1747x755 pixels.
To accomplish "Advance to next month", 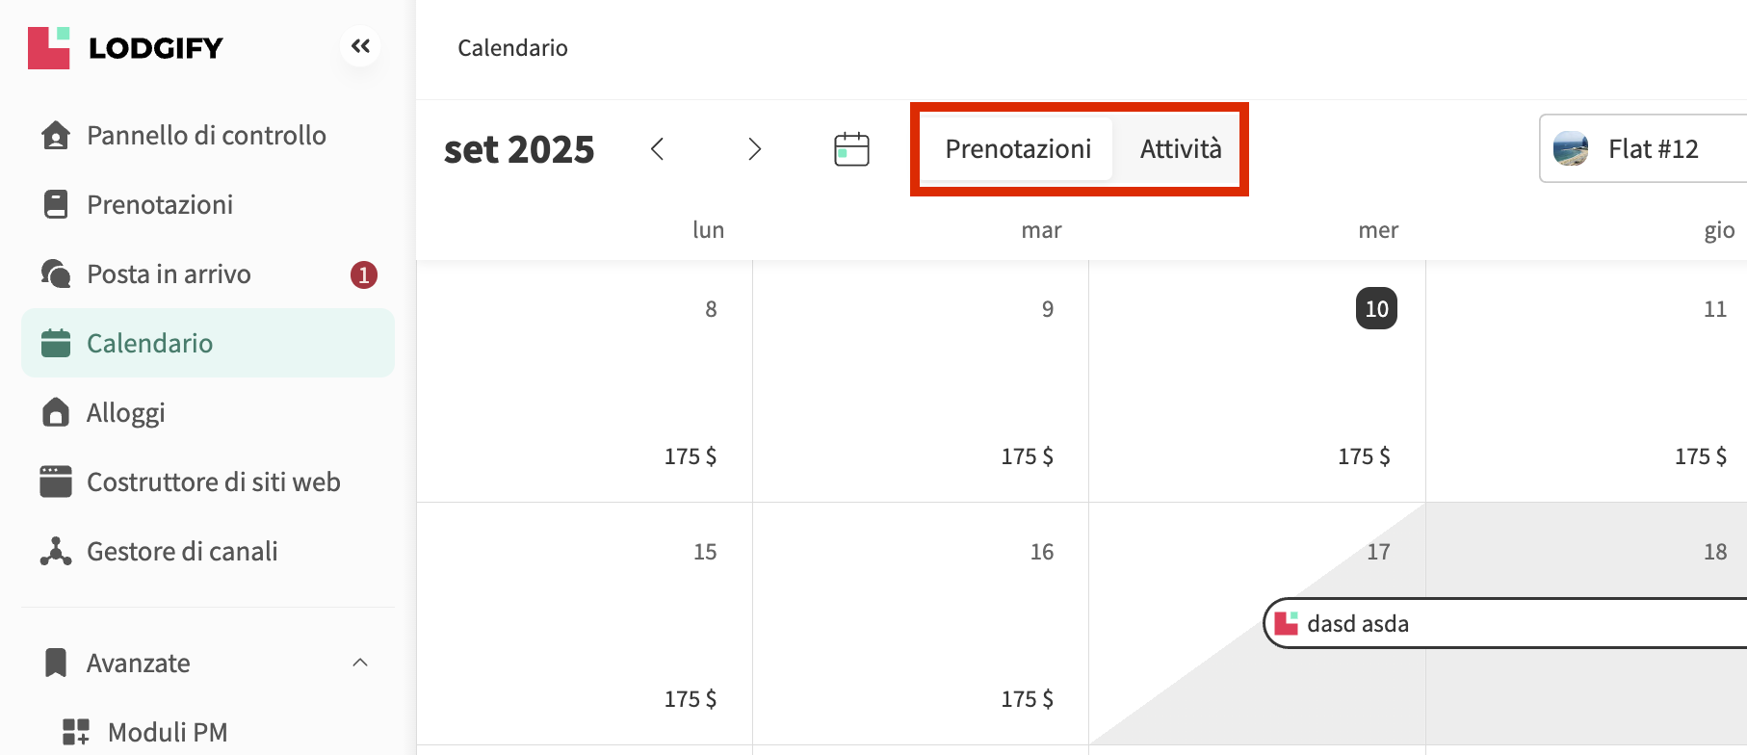I will point(754,149).
